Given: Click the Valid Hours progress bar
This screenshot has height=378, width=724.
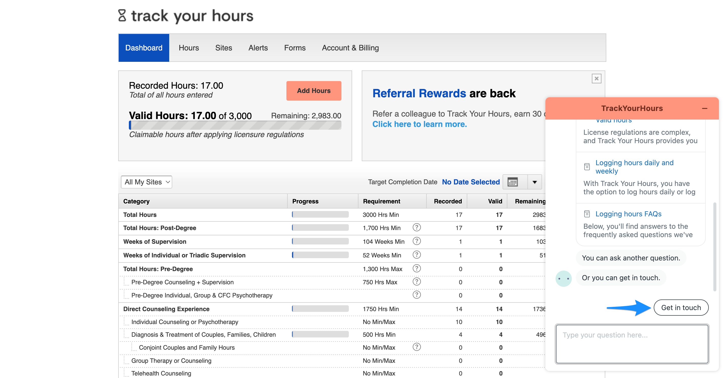Looking at the screenshot, I should tap(235, 125).
